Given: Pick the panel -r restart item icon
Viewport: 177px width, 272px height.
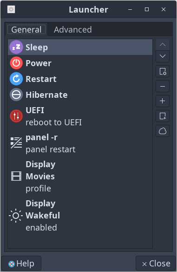Looking at the screenshot, I should [16, 143].
